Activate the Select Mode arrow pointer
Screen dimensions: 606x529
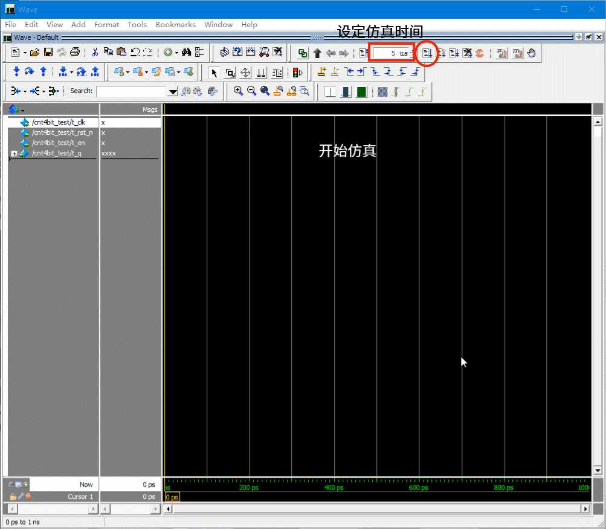pyautogui.click(x=214, y=73)
